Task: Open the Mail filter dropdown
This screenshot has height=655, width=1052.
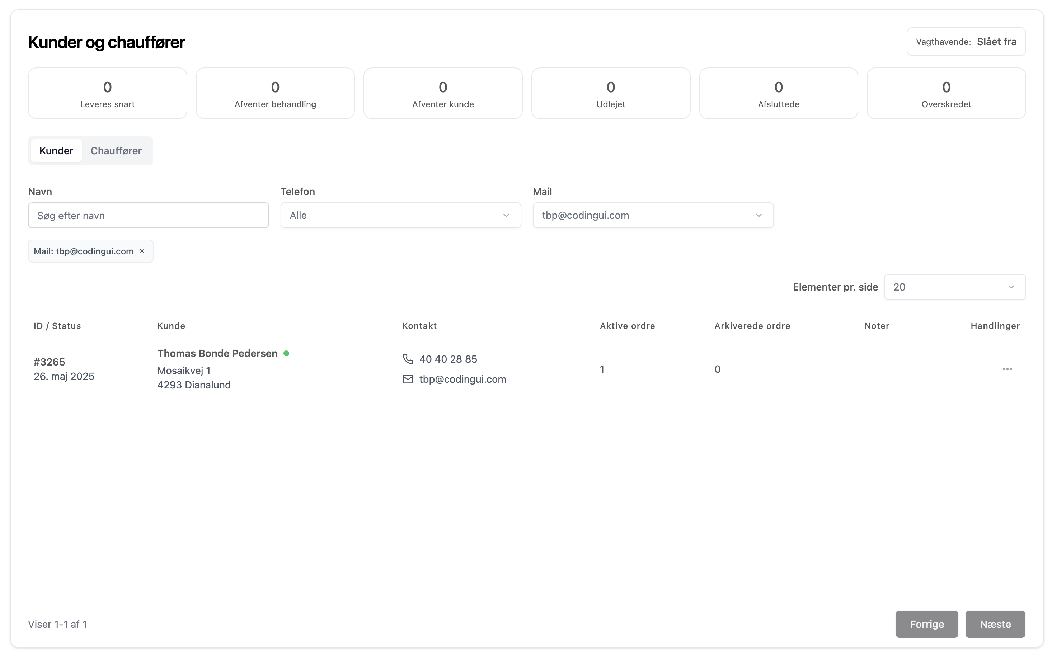Action: (x=653, y=215)
